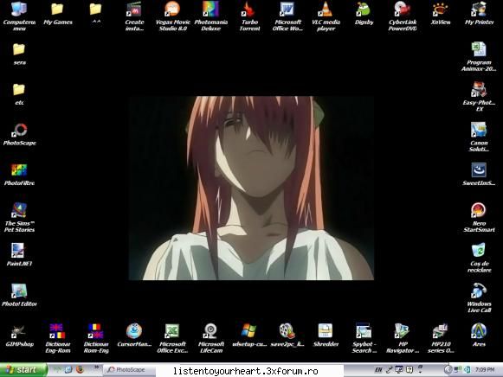The height and width of the screenshot is (377, 503).
Task: Launch Vegas Movie Studio 8.0
Action: tap(172, 16)
